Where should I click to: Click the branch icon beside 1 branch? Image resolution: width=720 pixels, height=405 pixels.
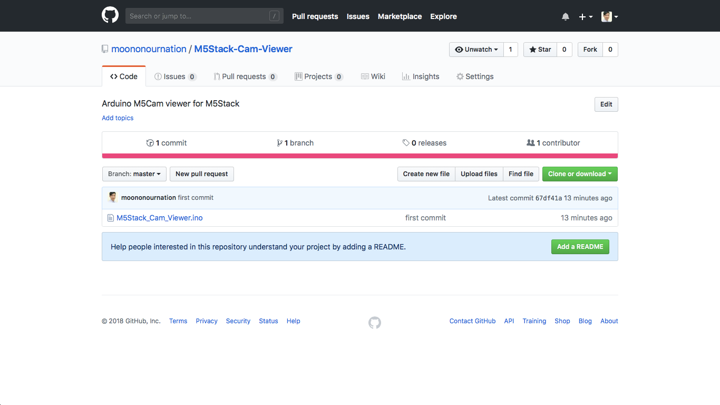279,143
